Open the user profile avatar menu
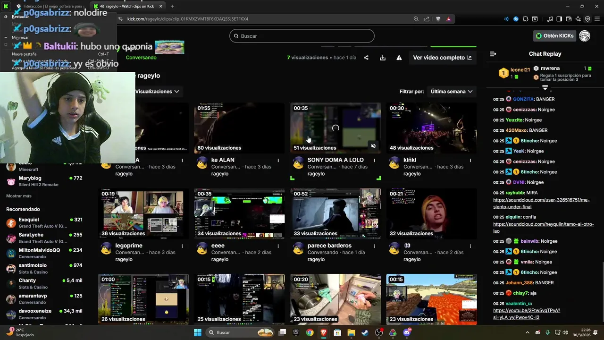This screenshot has width=604, height=340. pyautogui.click(x=585, y=36)
